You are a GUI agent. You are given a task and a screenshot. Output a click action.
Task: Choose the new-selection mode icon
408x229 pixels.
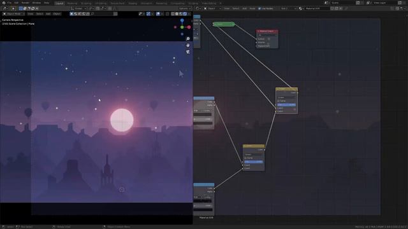point(21,8)
